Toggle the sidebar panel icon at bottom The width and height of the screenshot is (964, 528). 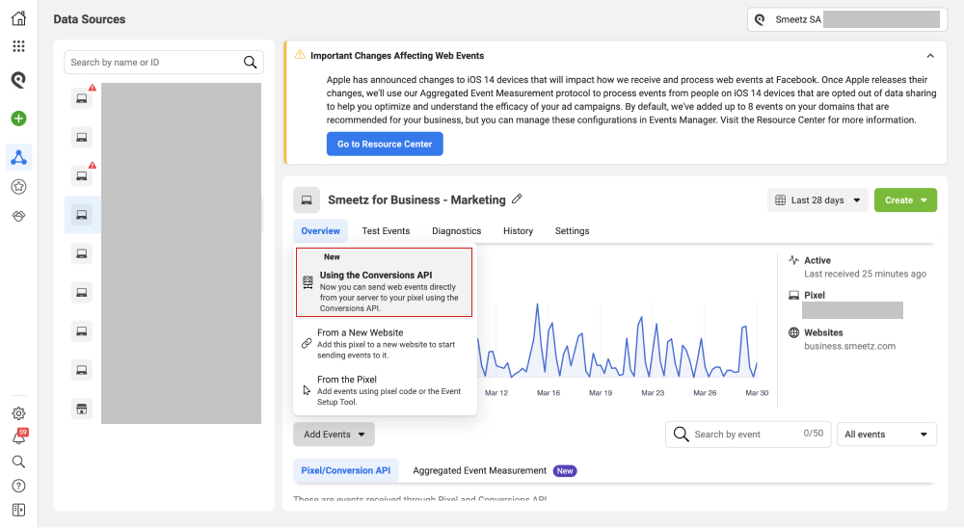(x=18, y=510)
